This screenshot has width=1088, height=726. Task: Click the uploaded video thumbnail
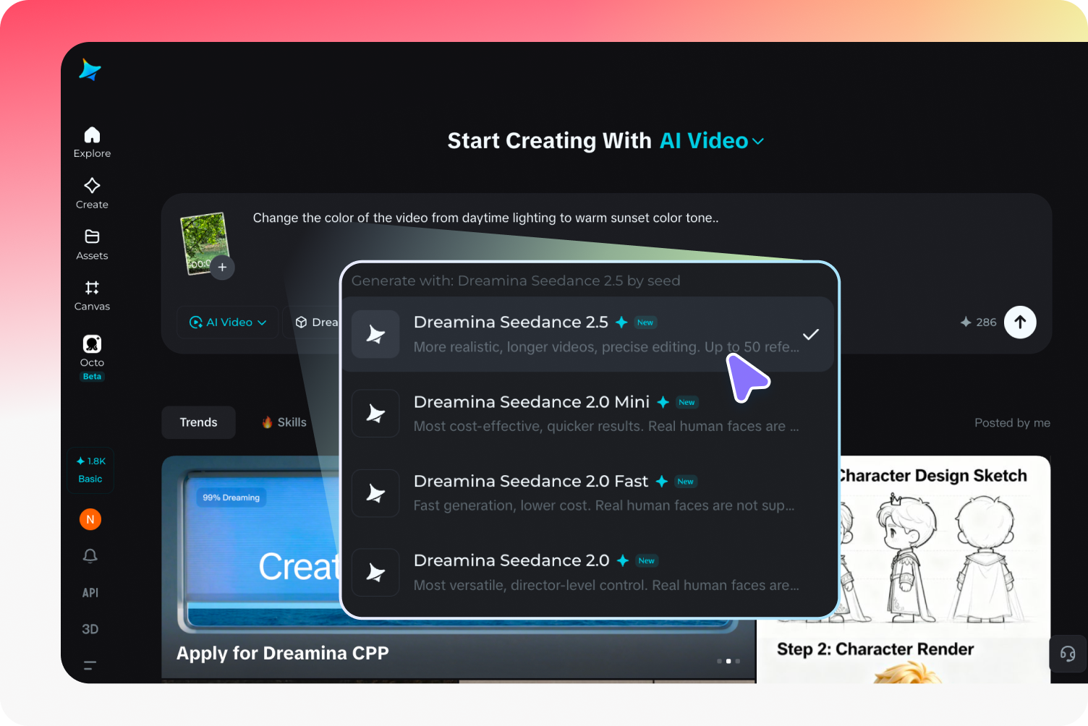pyautogui.click(x=204, y=243)
